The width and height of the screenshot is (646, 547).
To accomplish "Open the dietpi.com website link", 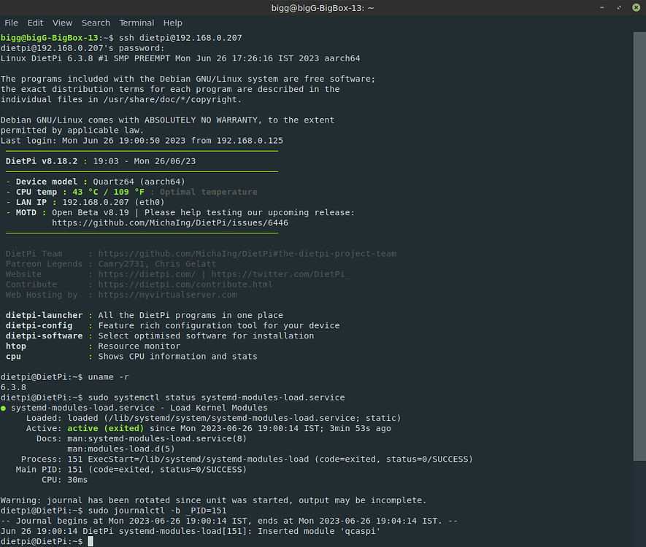I will tap(146, 273).
